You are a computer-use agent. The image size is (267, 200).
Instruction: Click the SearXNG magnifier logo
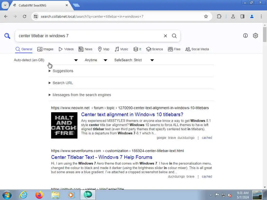7,36
